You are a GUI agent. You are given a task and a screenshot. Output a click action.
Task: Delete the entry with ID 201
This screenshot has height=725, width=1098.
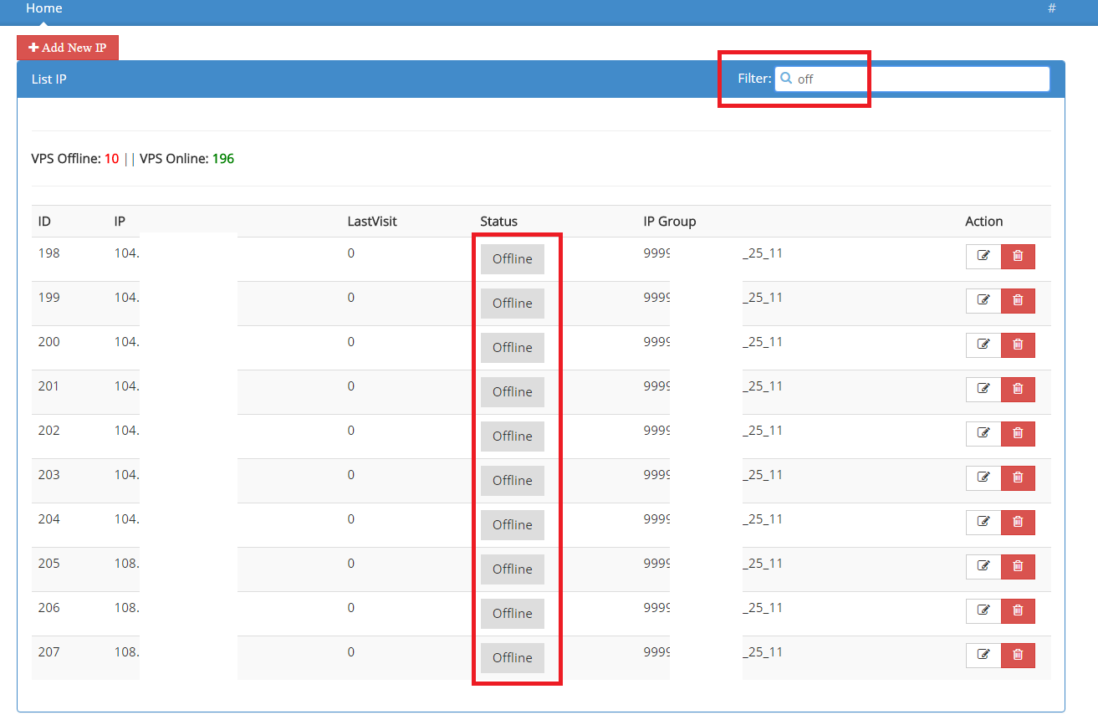coord(1018,390)
